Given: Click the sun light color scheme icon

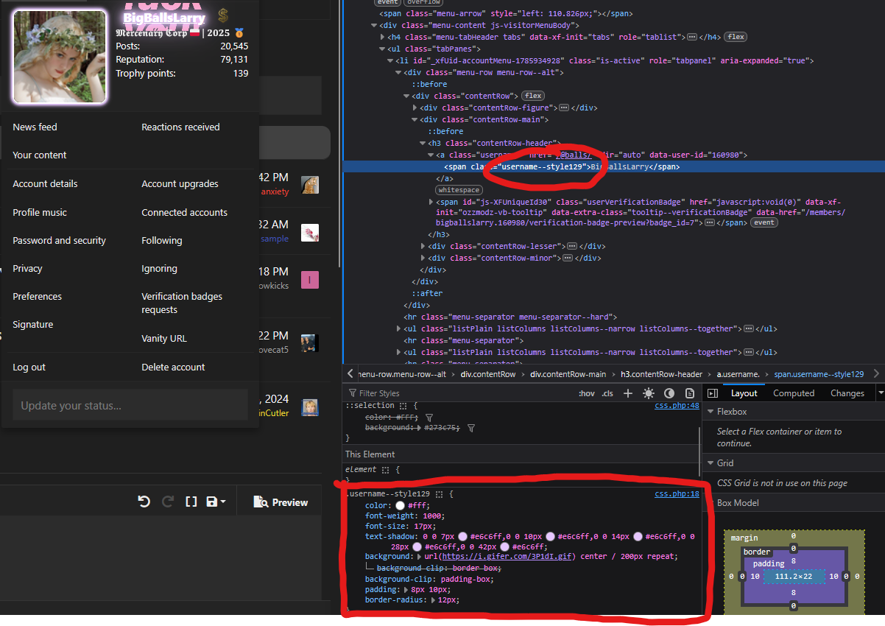Looking at the screenshot, I should (x=649, y=393).
